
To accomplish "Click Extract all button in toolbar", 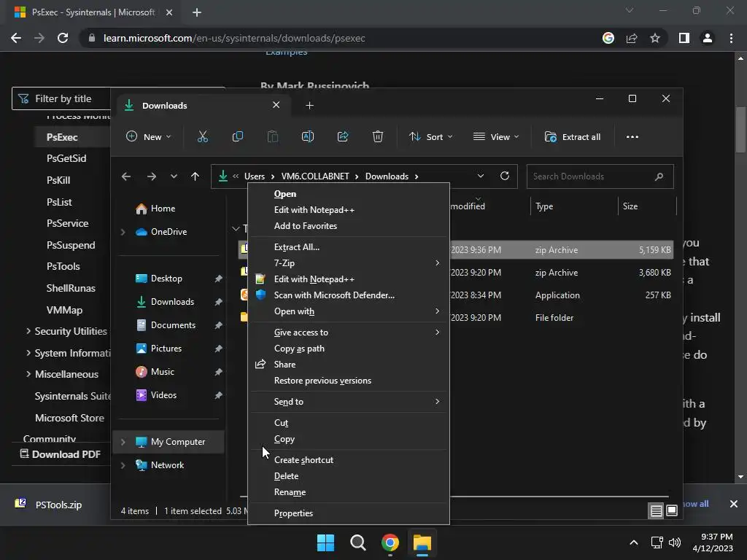I will (573, 136).
